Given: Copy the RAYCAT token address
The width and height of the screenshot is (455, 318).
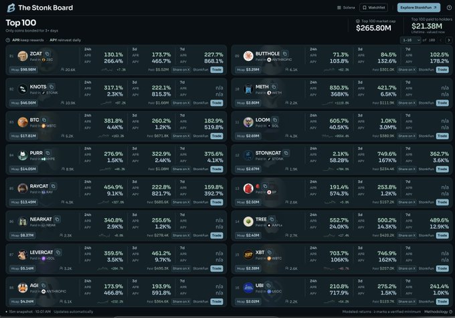Looking at the screenshot, I should (x=53, y=186).
